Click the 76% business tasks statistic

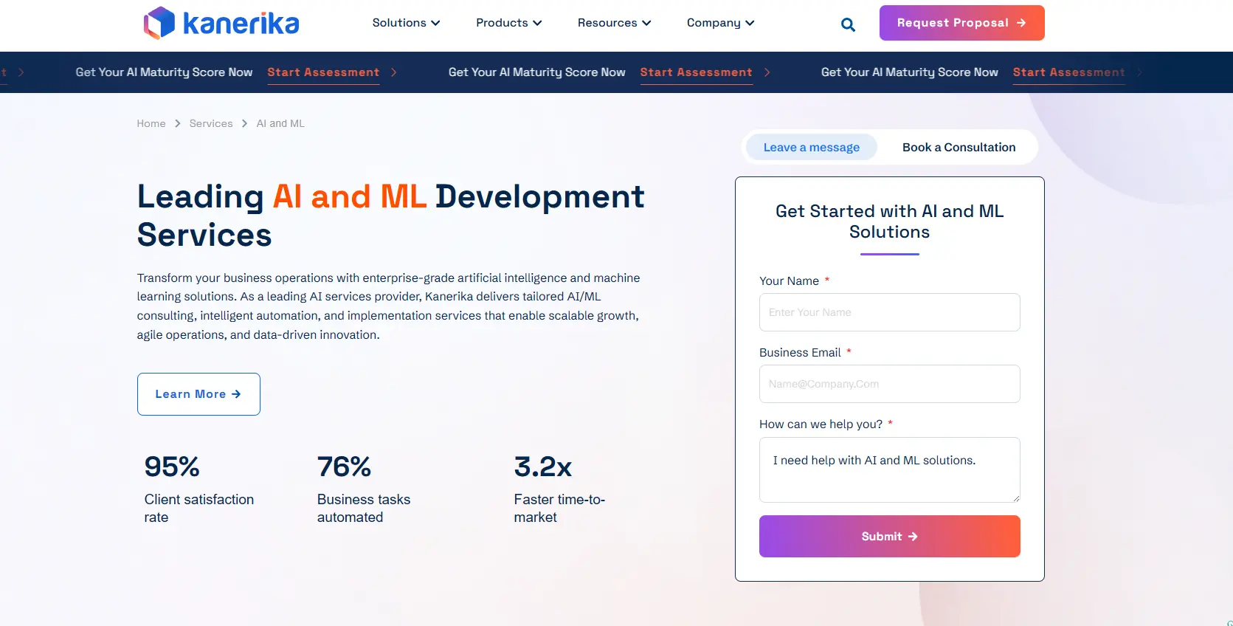coord(364,489)
